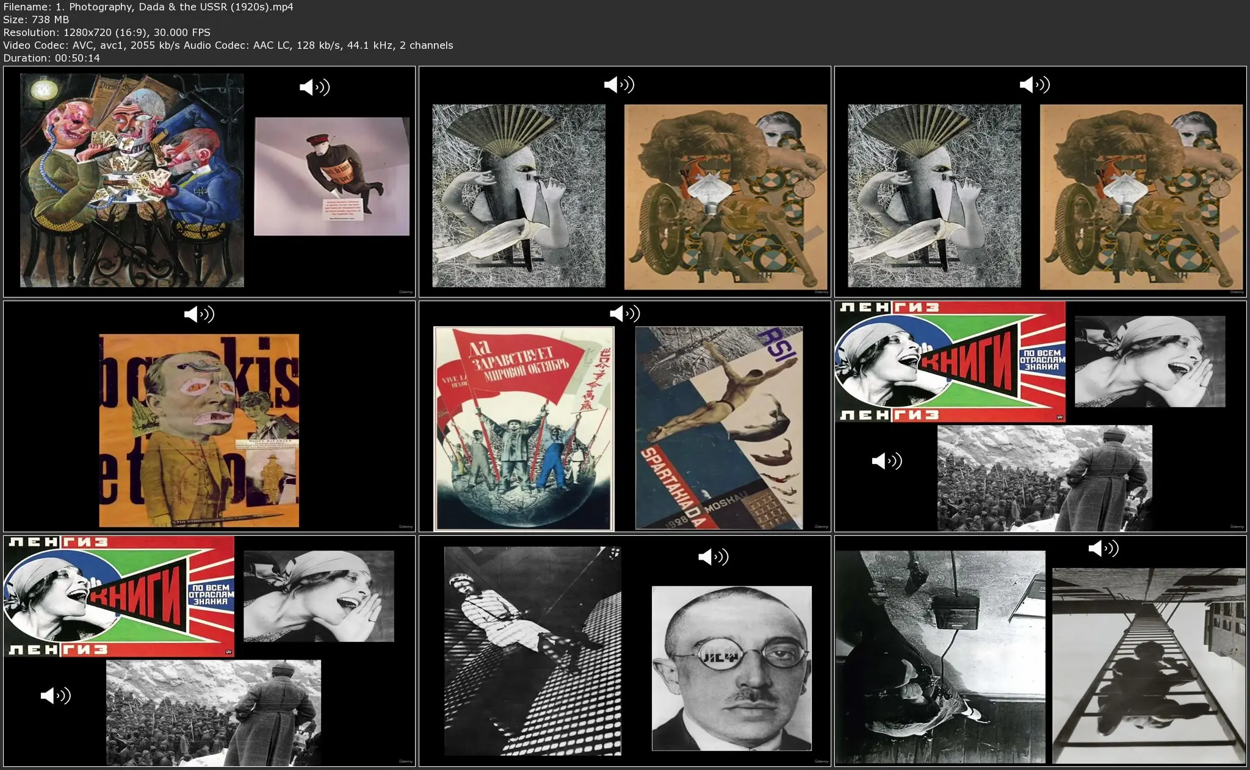Select the hanging pig-headed soldier photo
The height and width of the screenshot is (770, 1250).
pos(331,176)
